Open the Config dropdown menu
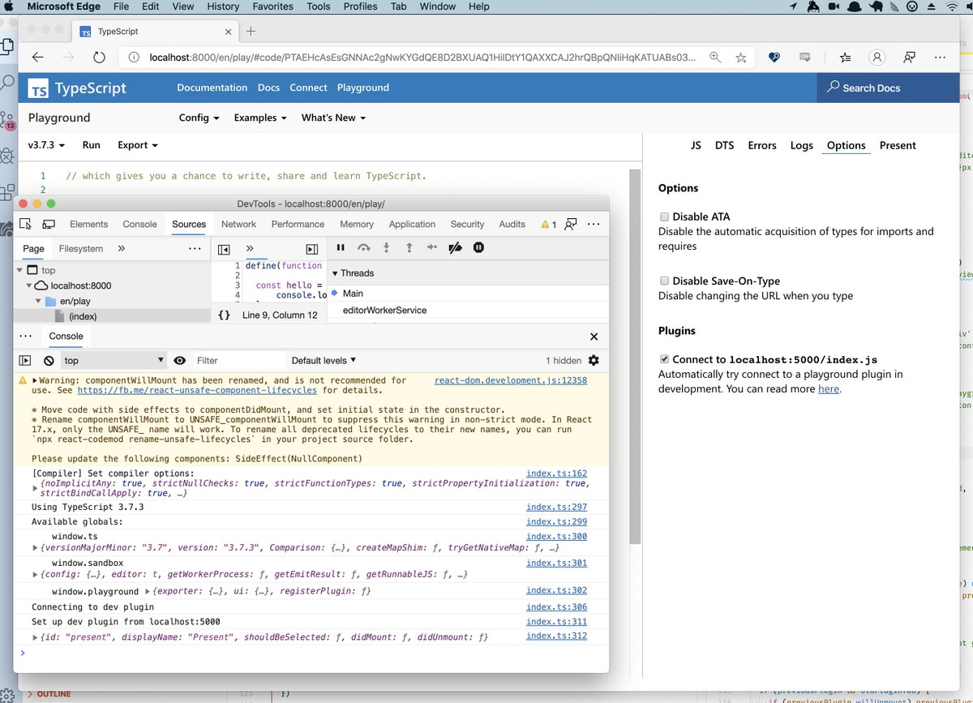The image size is (973, 703). coord(199,118)
